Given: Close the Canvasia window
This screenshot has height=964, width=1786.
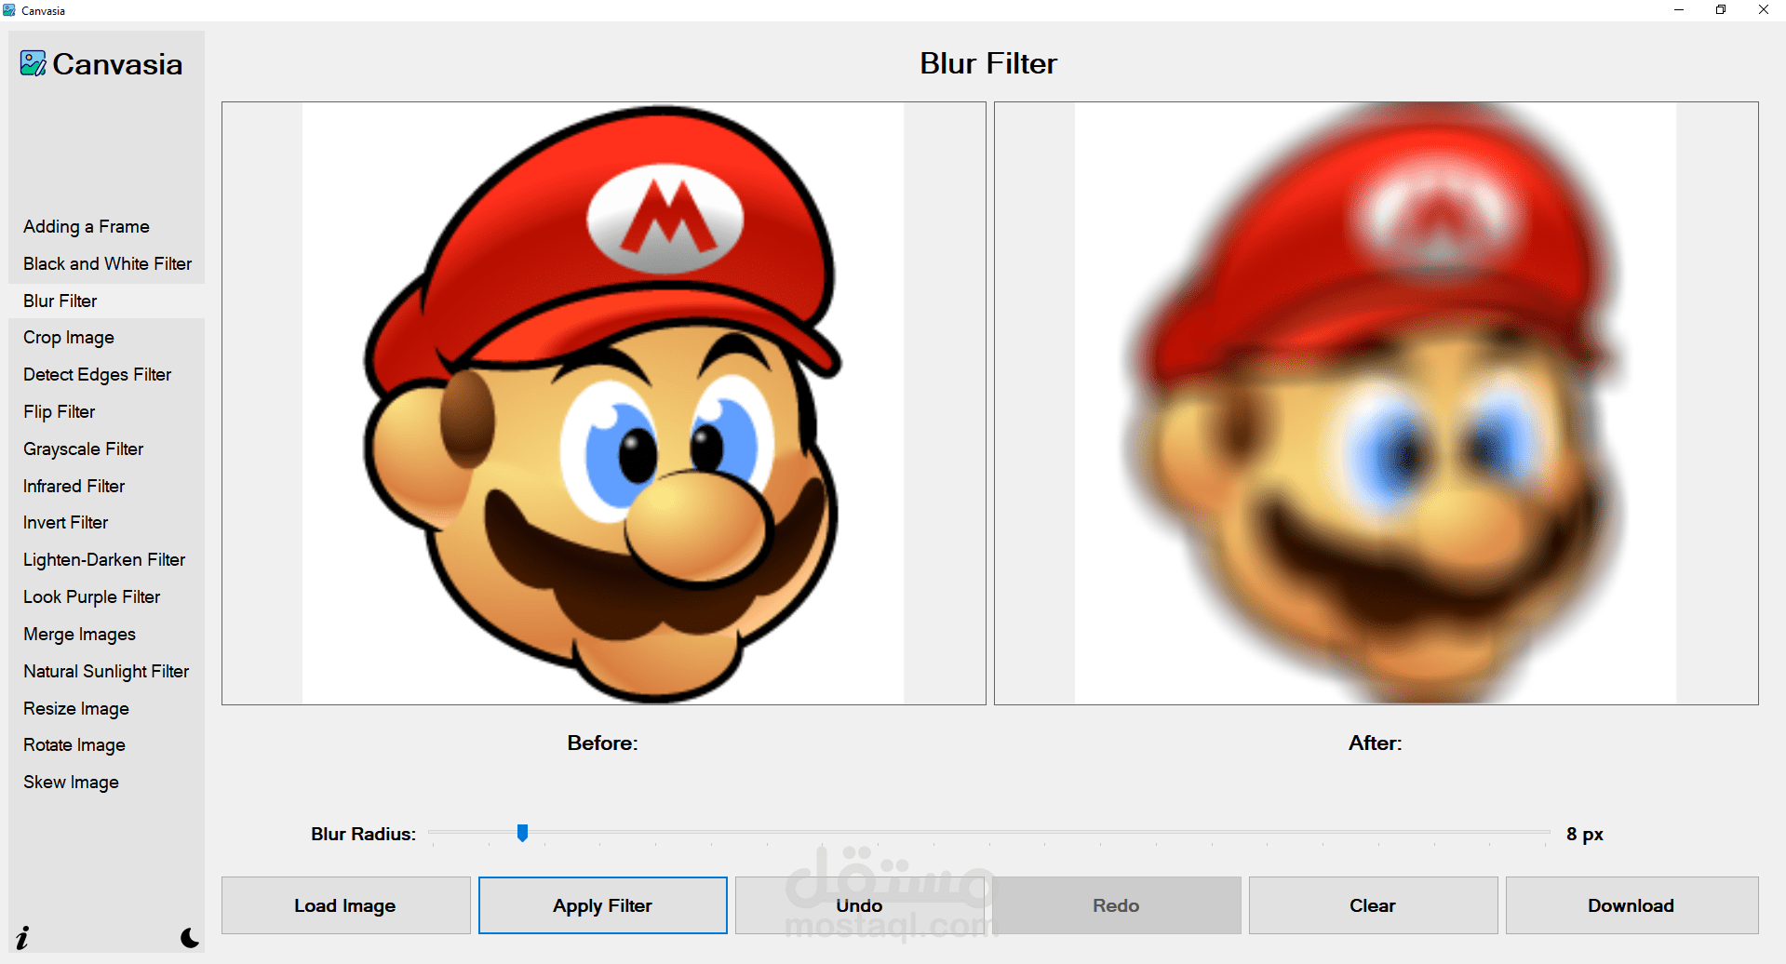Looking at the screenshot, I should (x=1764, y=10).
